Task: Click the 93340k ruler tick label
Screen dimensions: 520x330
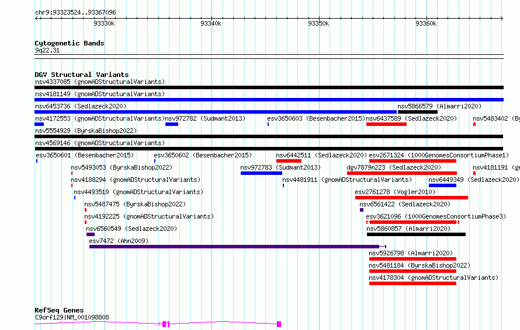Action: (x=212, y=23)
